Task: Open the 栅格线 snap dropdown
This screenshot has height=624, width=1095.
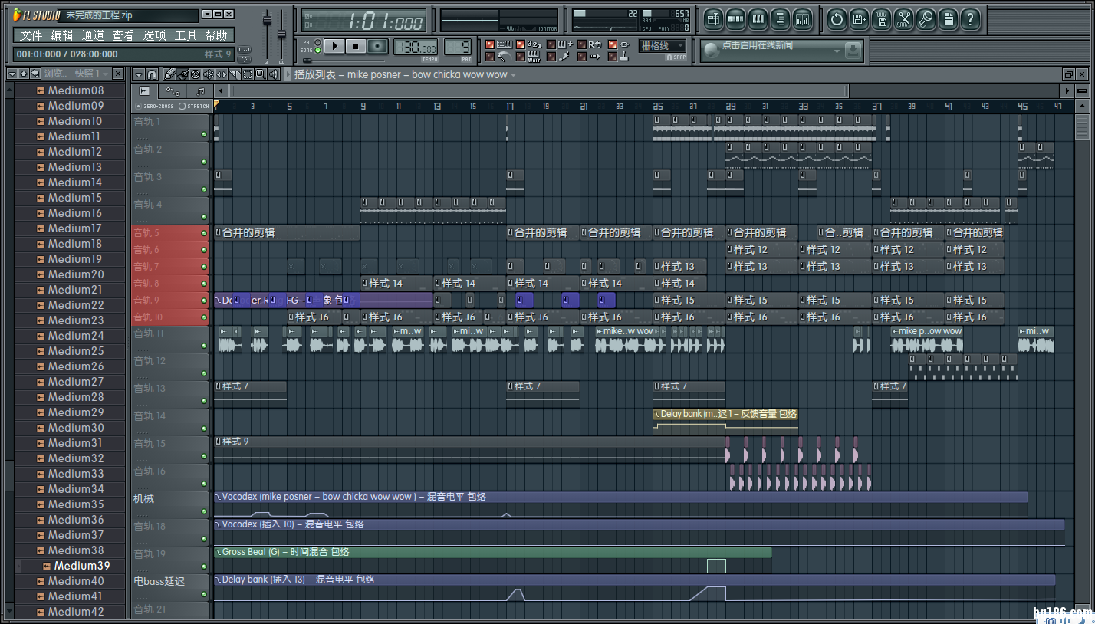Action: 663,46
